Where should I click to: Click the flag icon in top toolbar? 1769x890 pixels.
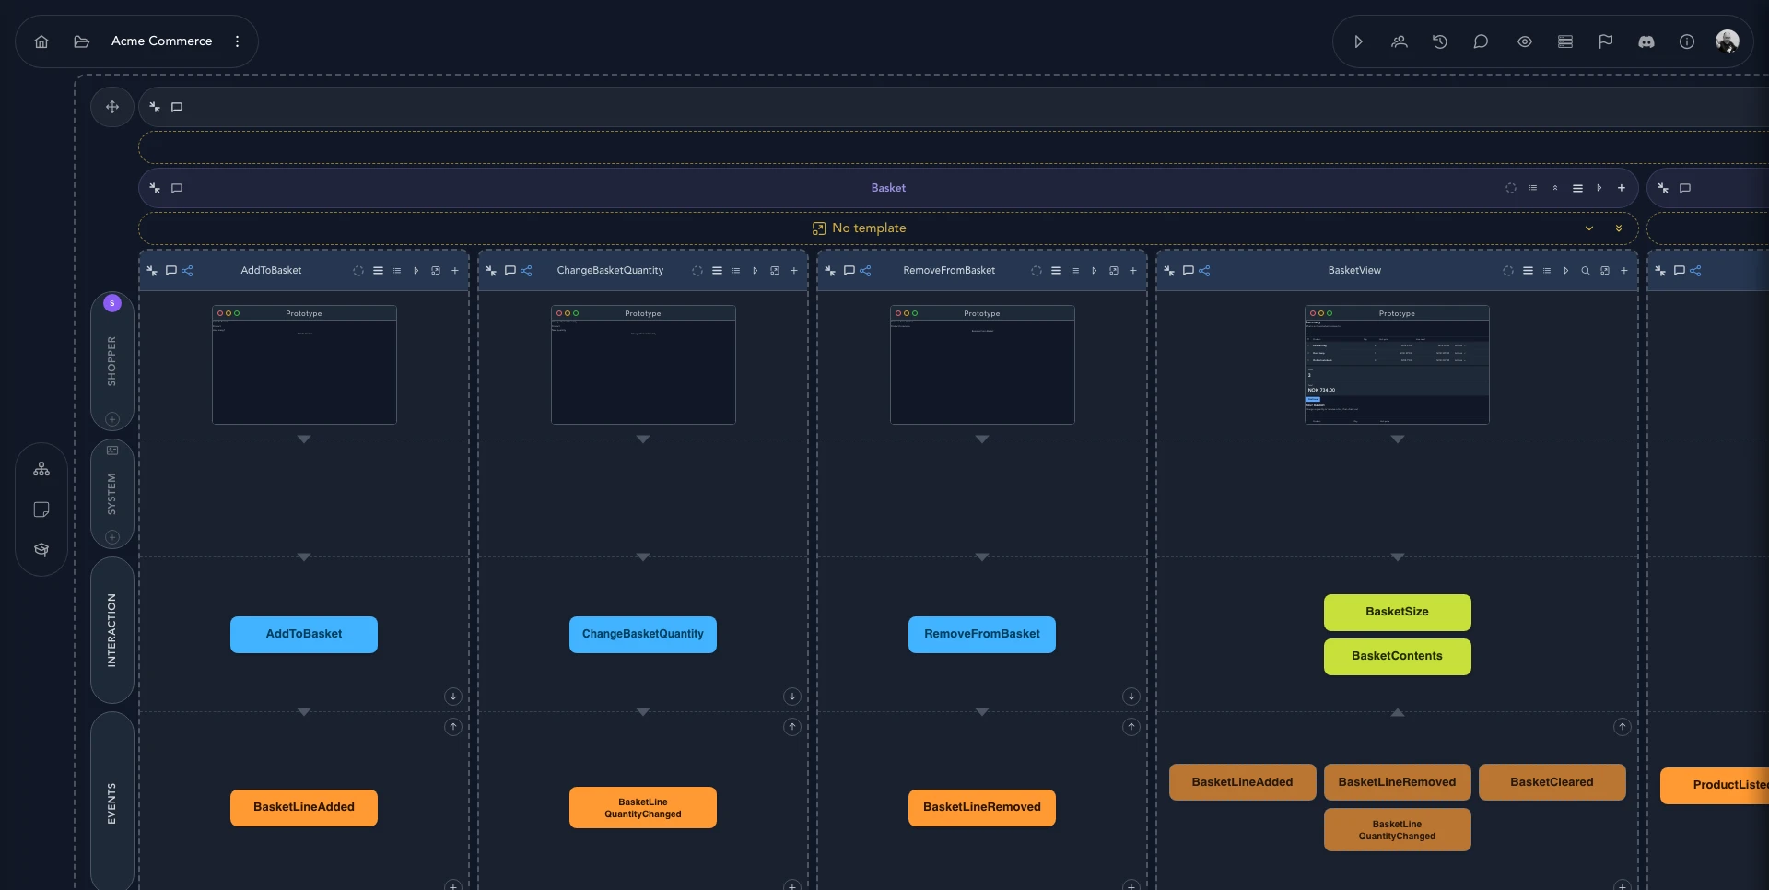pos(1606,41)
